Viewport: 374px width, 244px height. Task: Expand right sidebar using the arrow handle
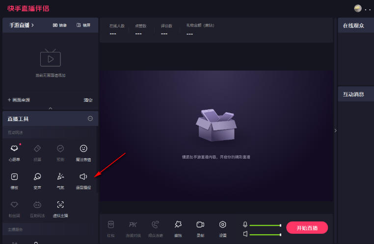335,130
